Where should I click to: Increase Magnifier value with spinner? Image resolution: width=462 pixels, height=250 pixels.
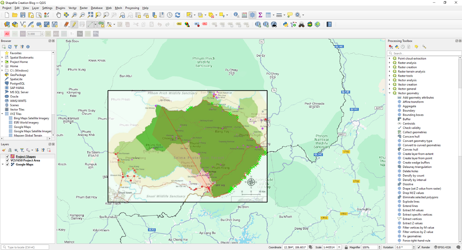tap(379, 246)
